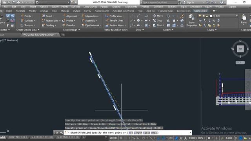251x141 pixels.
Task: Select the Grading tool
Action: click(x=49, y=25)
